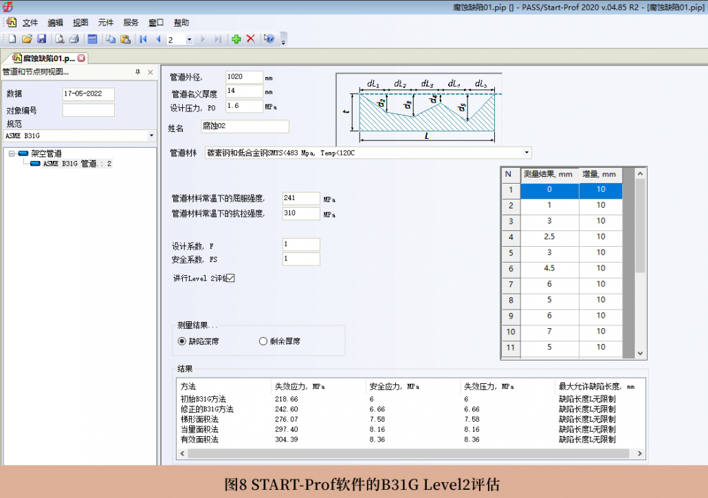
Task: Collapse the 架空管道 tree node
Action: (12, 153)
